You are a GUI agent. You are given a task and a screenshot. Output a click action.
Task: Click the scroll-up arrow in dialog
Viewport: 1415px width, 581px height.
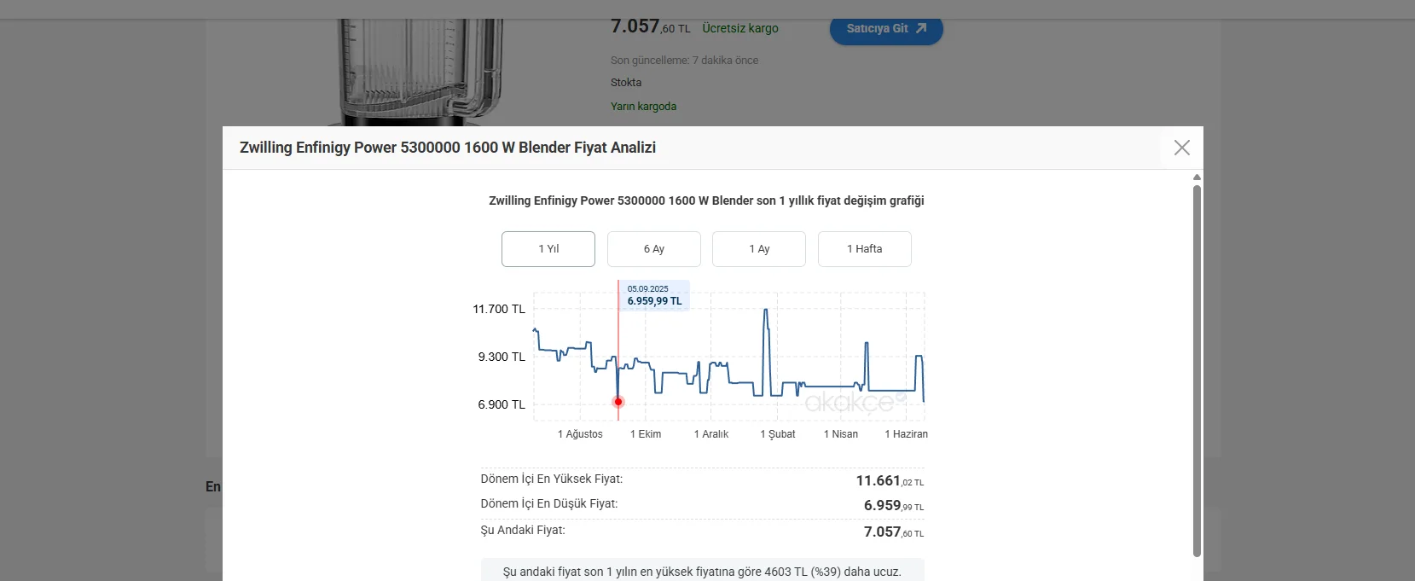1197,177
